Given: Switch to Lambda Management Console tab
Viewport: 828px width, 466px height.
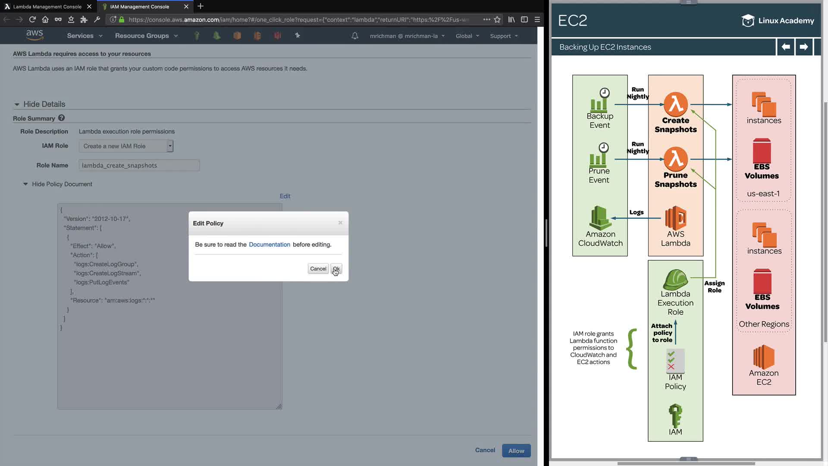Looking at the screenshot, I should click(47, 6).
